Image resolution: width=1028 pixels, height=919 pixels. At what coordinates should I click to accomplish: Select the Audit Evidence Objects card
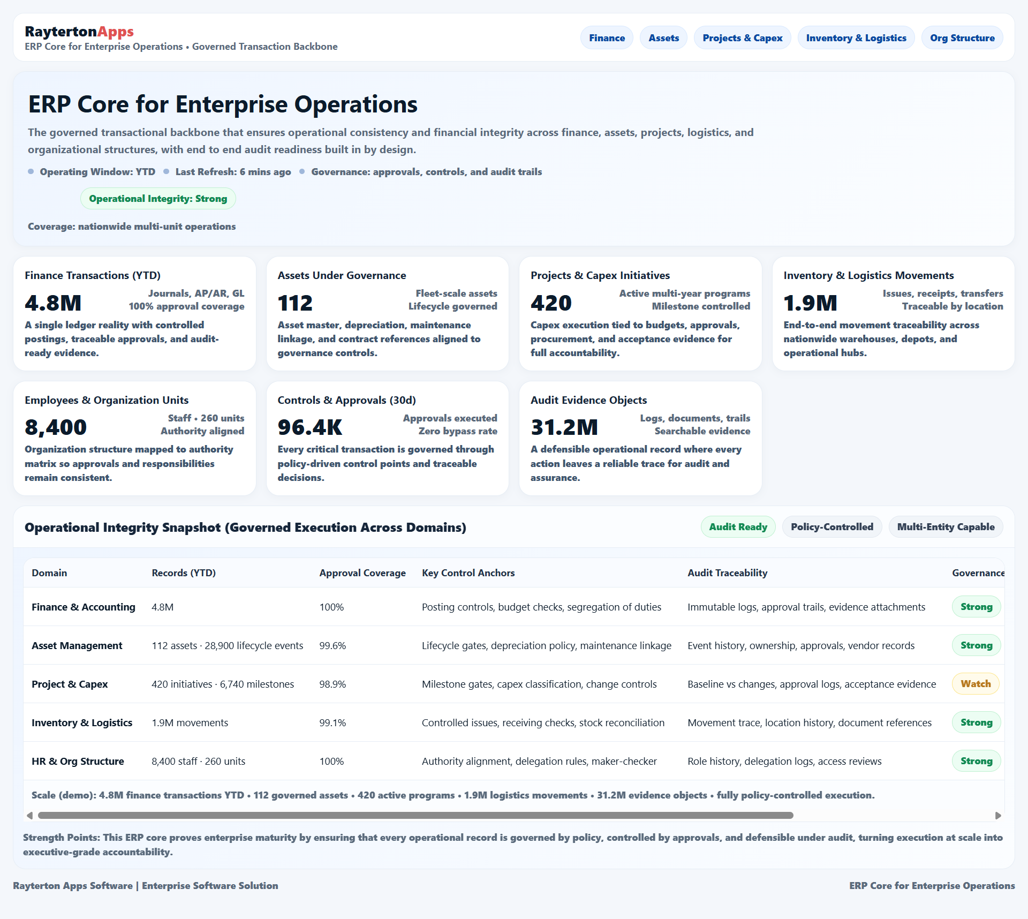[640, 438]
